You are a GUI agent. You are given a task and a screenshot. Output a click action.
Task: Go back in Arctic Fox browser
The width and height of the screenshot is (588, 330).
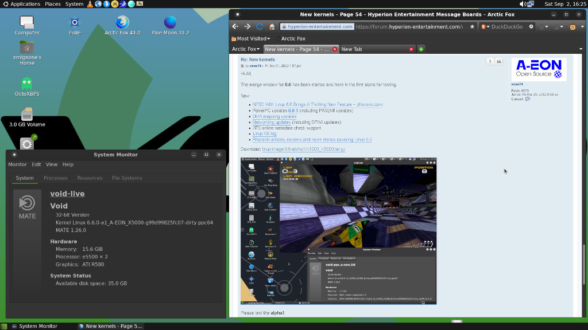click(x=235, y=26)
